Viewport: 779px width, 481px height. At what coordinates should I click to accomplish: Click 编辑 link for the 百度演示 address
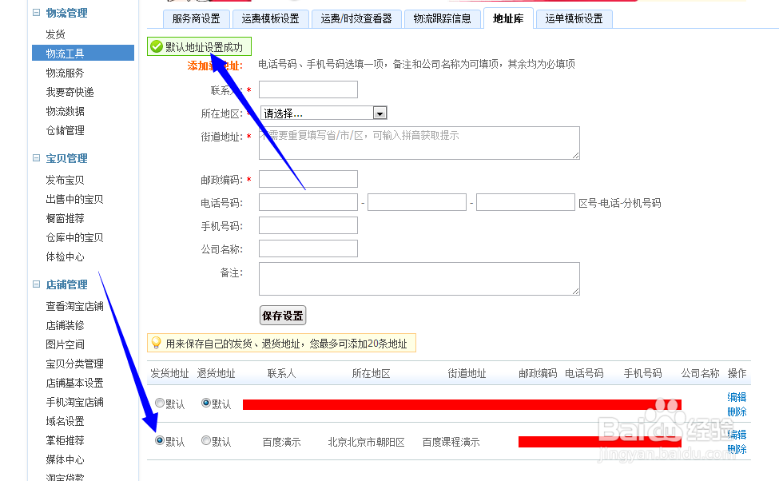pos(735,434)
